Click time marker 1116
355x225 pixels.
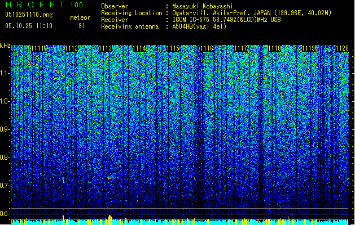[x=207, y=48]
